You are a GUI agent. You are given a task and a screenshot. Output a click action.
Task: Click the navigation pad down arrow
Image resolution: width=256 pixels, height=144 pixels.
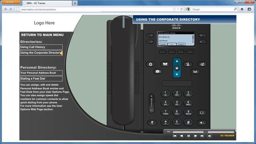tap(177, 75)
